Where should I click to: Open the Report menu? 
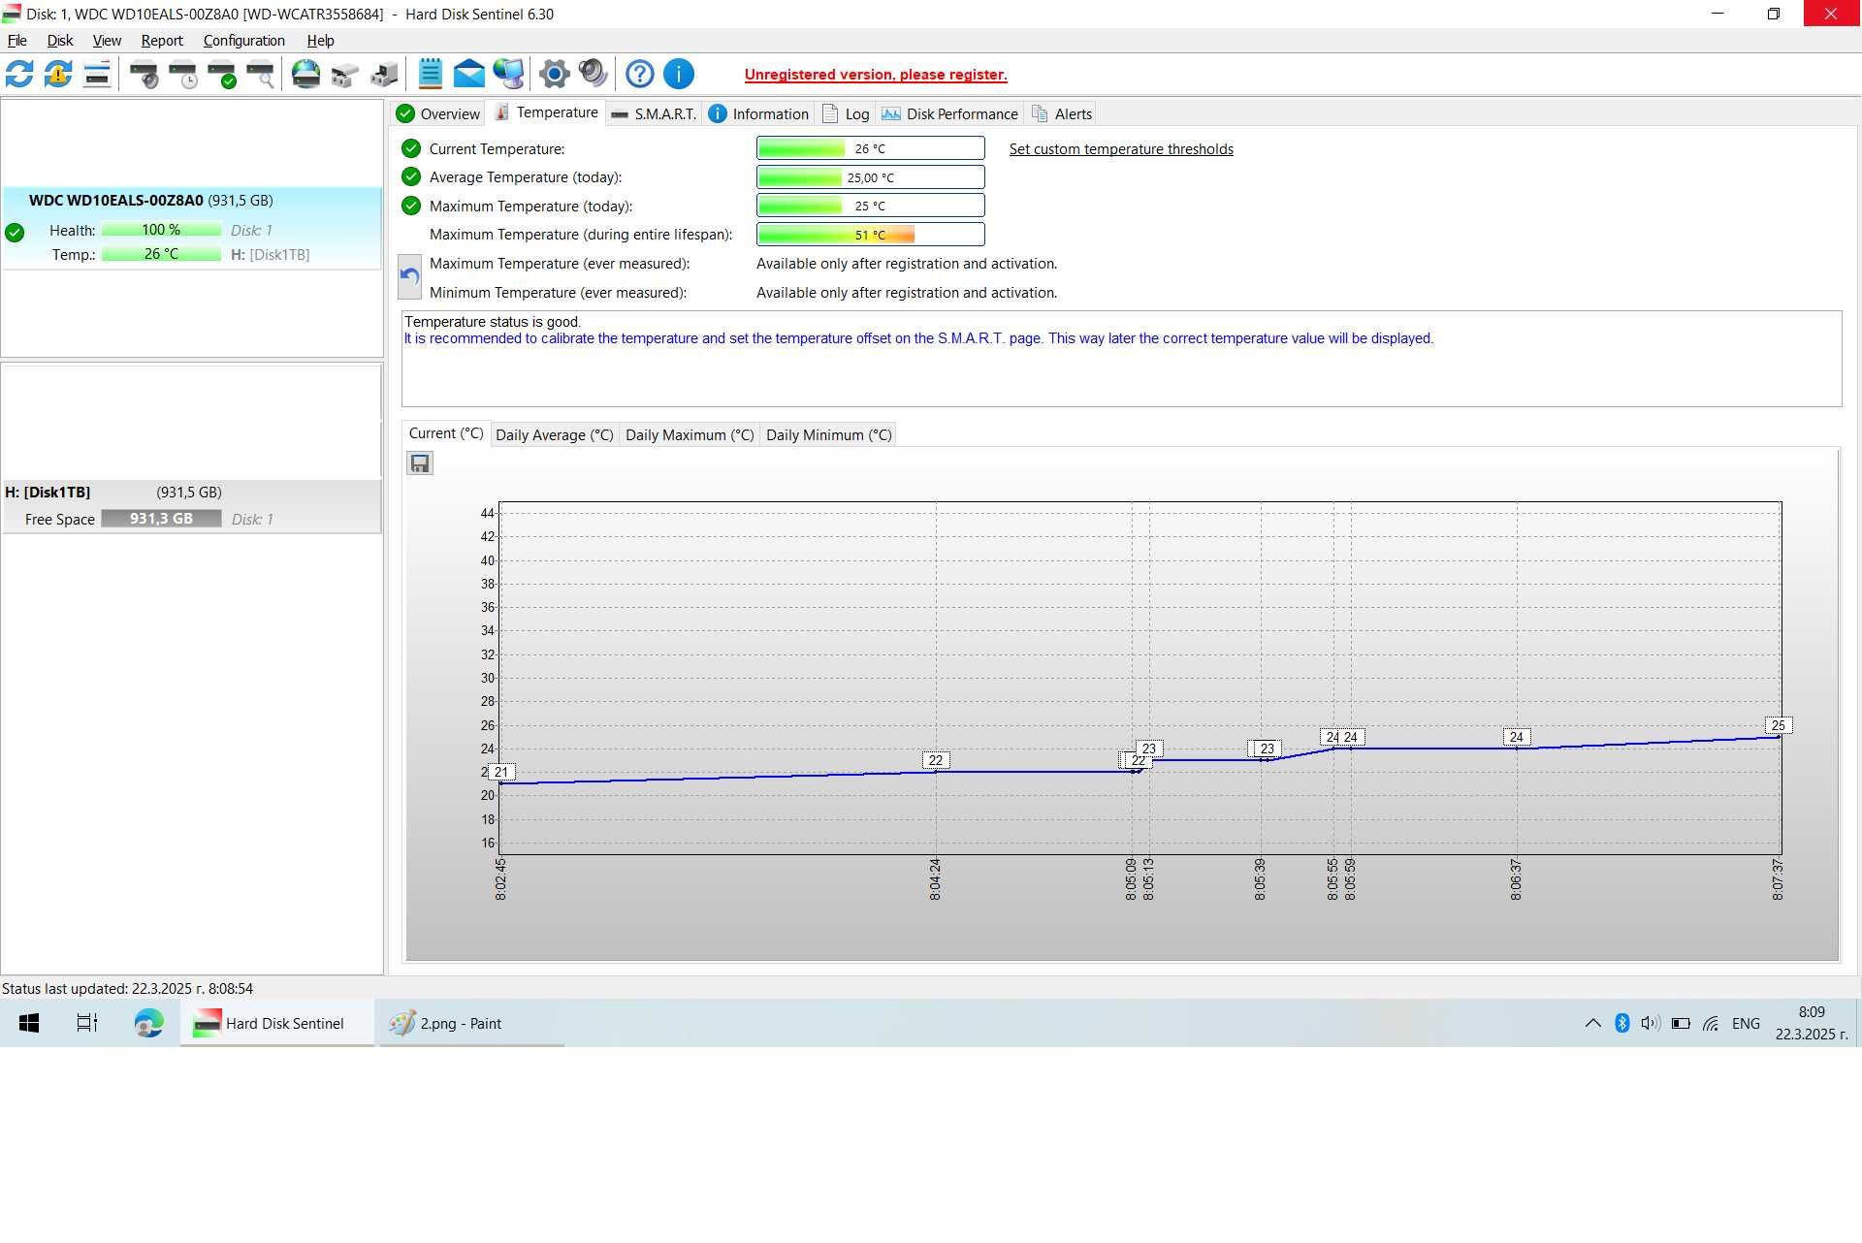coord(162,41)
